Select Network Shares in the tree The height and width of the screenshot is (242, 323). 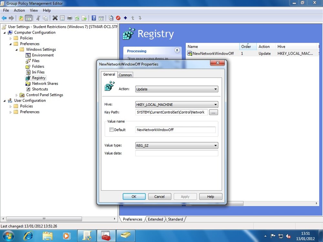(45, 84)
